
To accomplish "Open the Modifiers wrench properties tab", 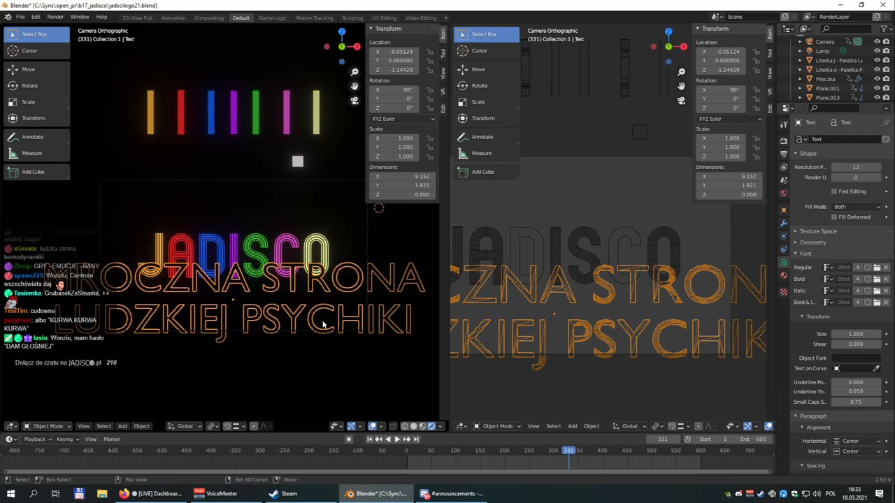I will (x=784, y=223).
